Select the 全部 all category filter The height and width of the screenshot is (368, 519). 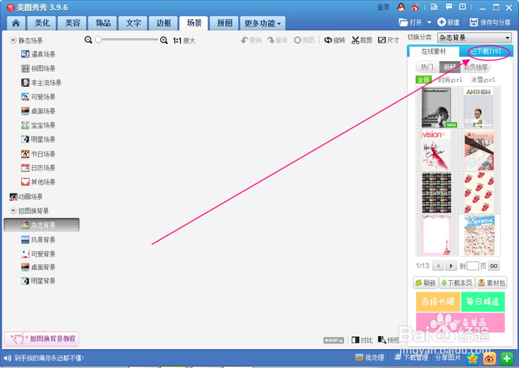[x=424, y=80]
